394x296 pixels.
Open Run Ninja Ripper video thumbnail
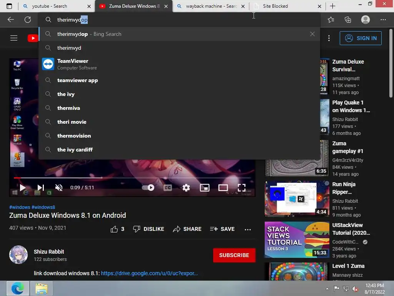point(297,199)
